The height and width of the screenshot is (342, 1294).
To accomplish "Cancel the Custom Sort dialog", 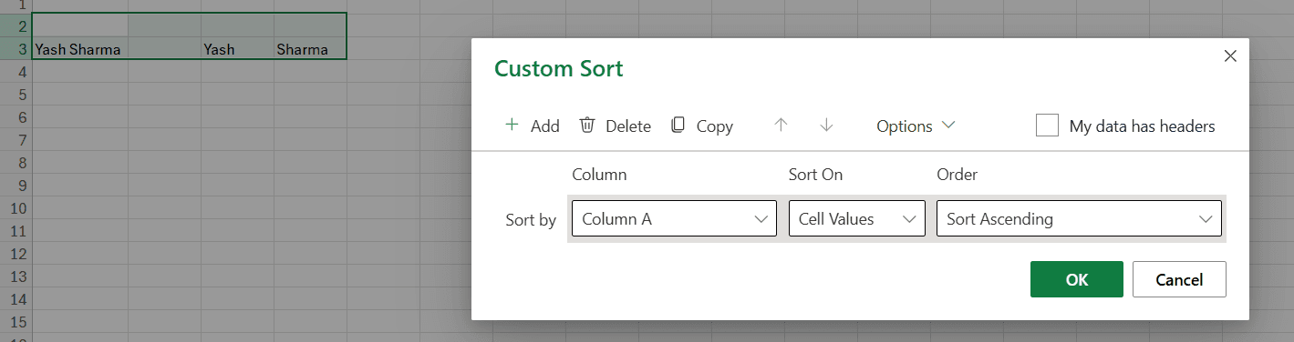I will tap(1179, 279).
